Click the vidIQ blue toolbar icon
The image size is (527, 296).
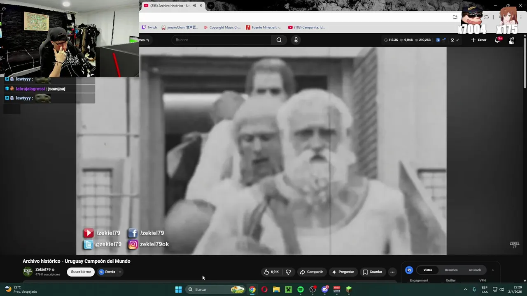pos(438,40)
